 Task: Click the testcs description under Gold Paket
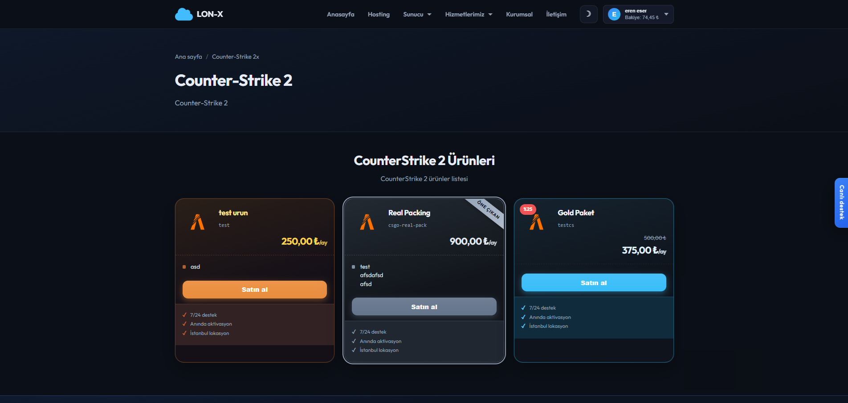tap(566, 226)
